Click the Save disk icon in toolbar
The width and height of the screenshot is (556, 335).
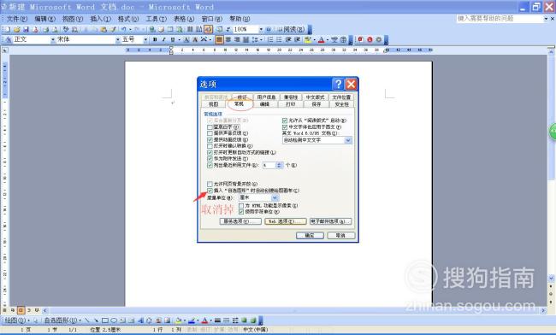(26, 29)
